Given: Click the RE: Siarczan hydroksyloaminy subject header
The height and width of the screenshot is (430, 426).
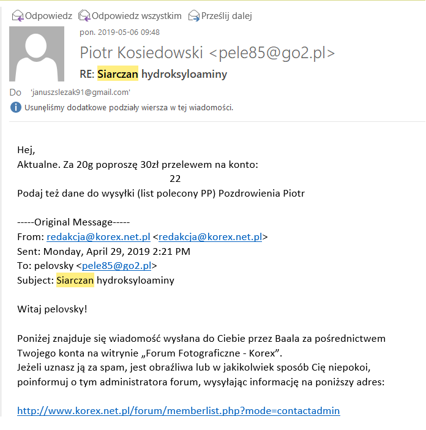Looking at the screenshot, I should pos(154,75).
